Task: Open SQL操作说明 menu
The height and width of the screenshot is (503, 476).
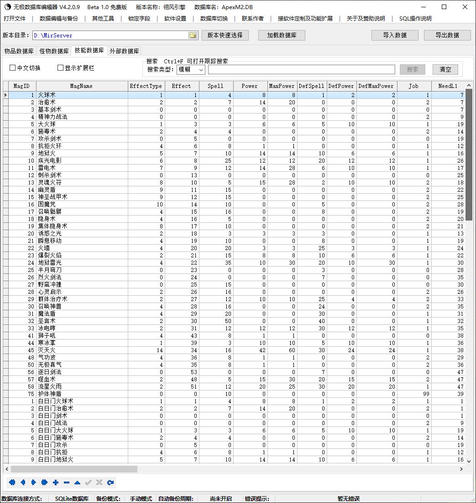Action: (x=415, y=19)
